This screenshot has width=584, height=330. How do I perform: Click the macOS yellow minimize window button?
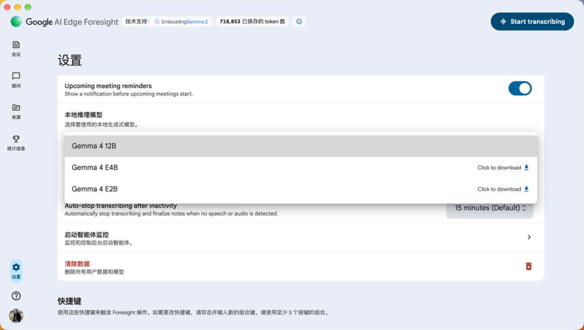coord(17,7)
